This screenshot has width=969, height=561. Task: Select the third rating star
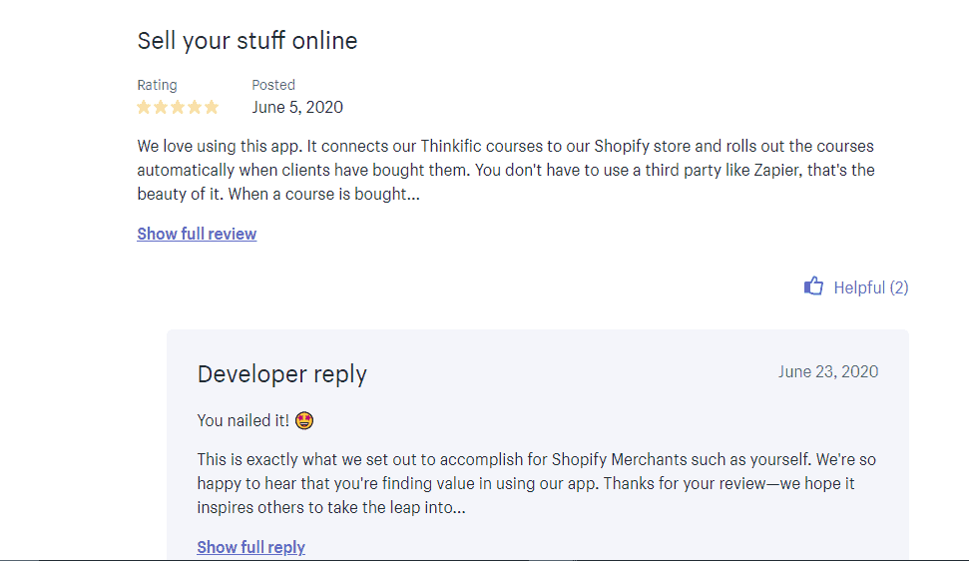pyautogui.click(x=178, y=107)
